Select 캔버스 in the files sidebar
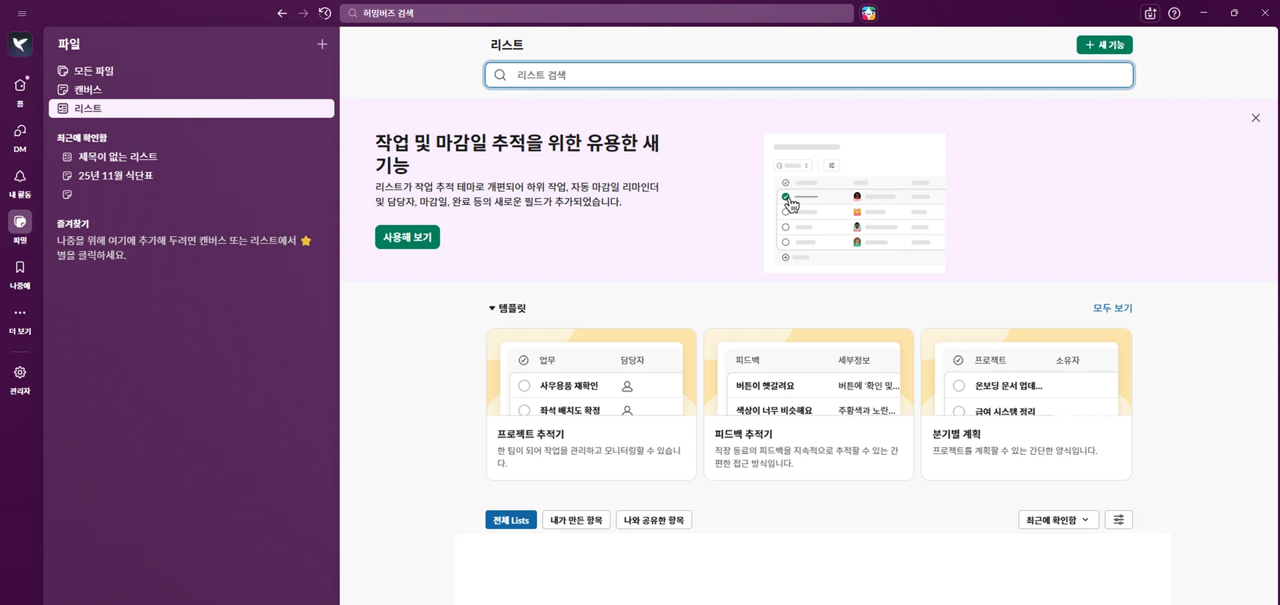The image size is (1280, 605). click(x=87, y=89)
